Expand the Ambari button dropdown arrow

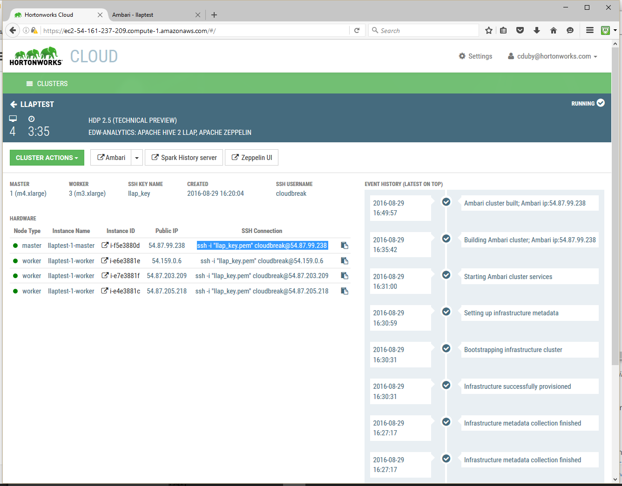click(x=136, y=157)
